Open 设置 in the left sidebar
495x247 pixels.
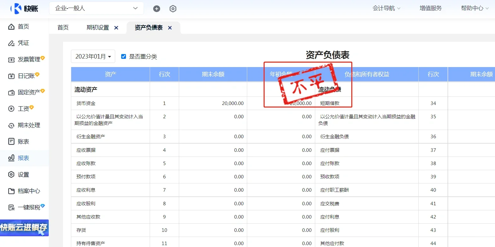[23, 175]
